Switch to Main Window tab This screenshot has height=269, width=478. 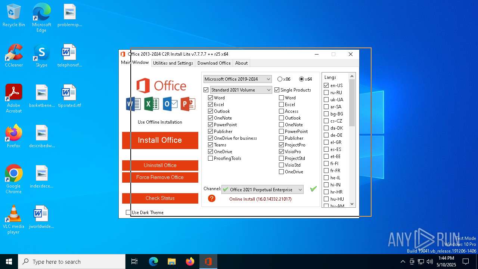point(135,62)
